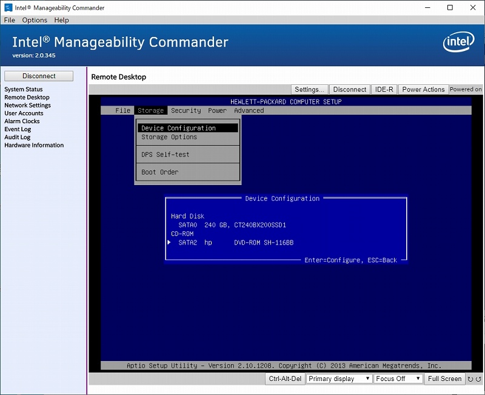
Task: Open the Options menu
Action: (x=35, y=20)
